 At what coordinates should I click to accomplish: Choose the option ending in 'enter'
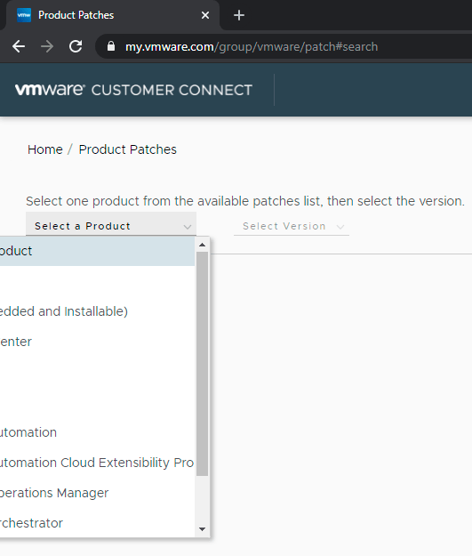(97, 342)
